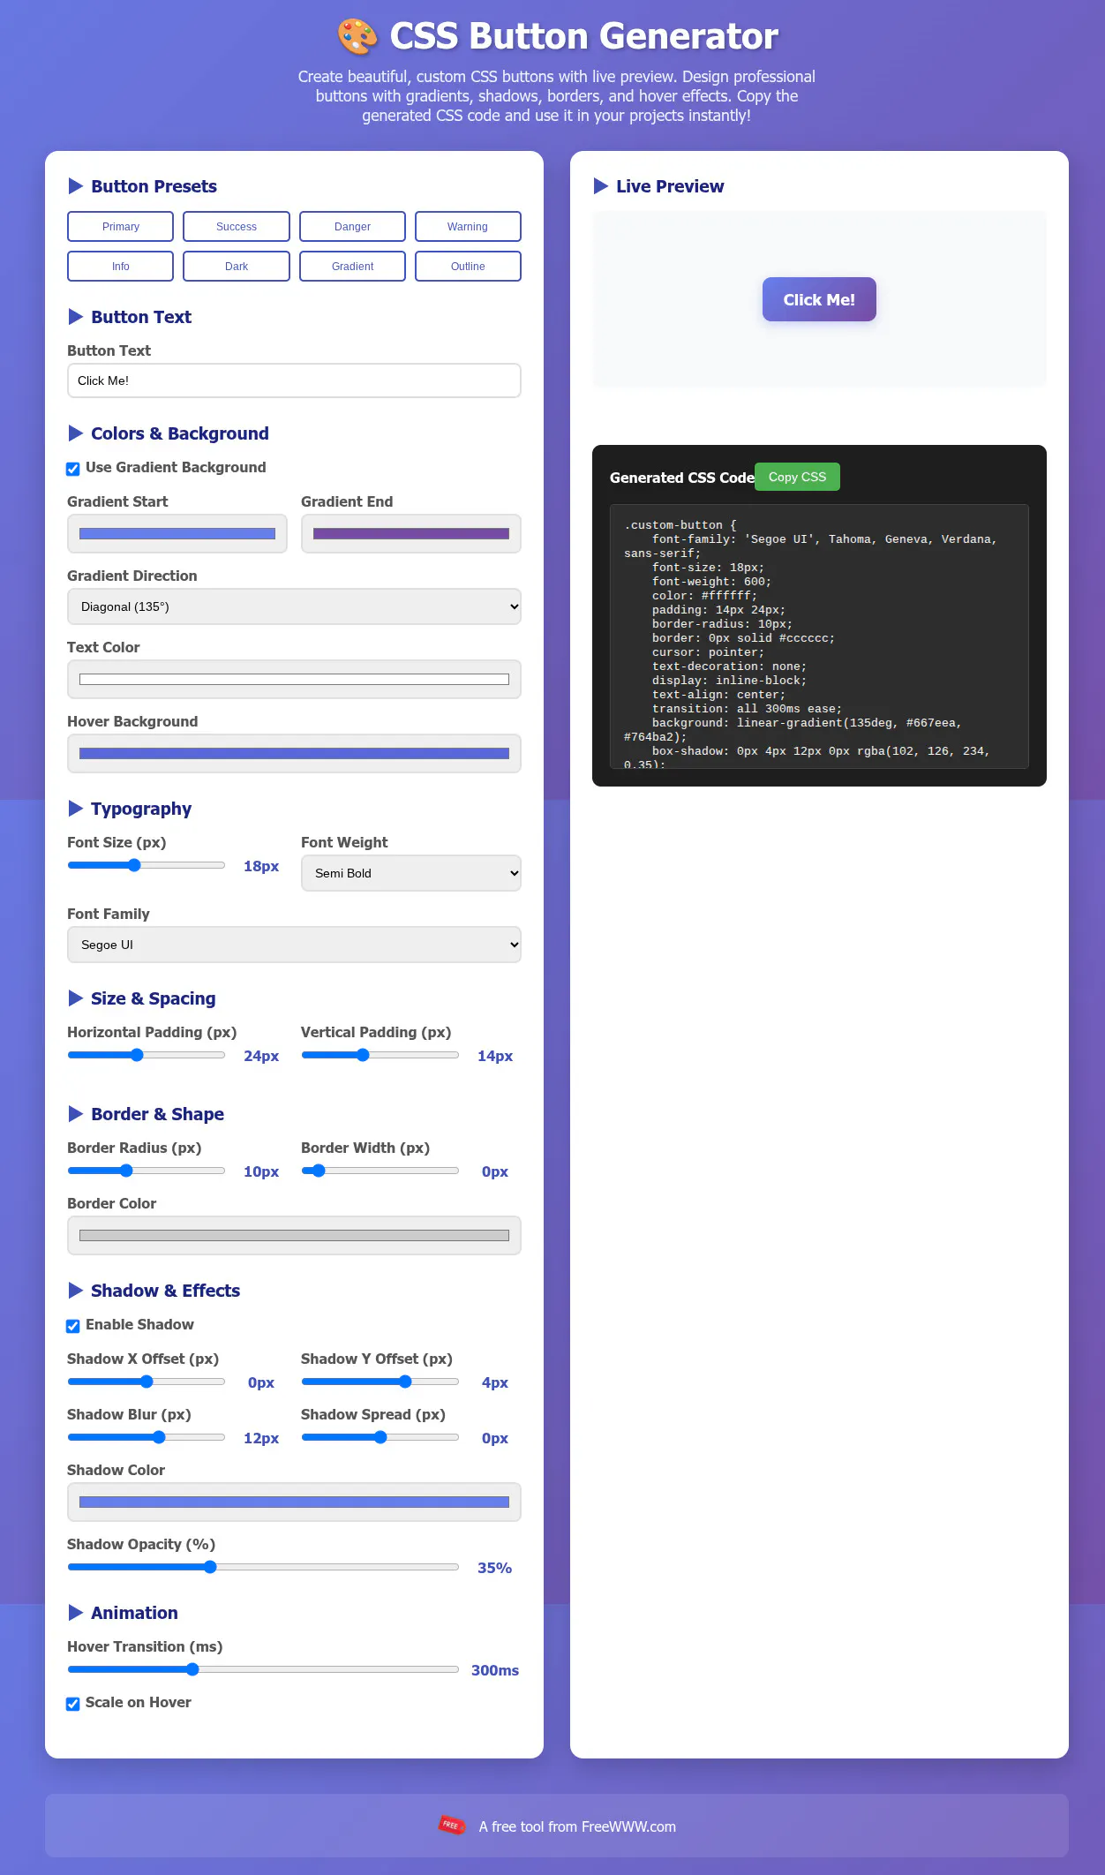Click the Copy CSS button
This screenshot has width=1105, height=1875.
797,477
